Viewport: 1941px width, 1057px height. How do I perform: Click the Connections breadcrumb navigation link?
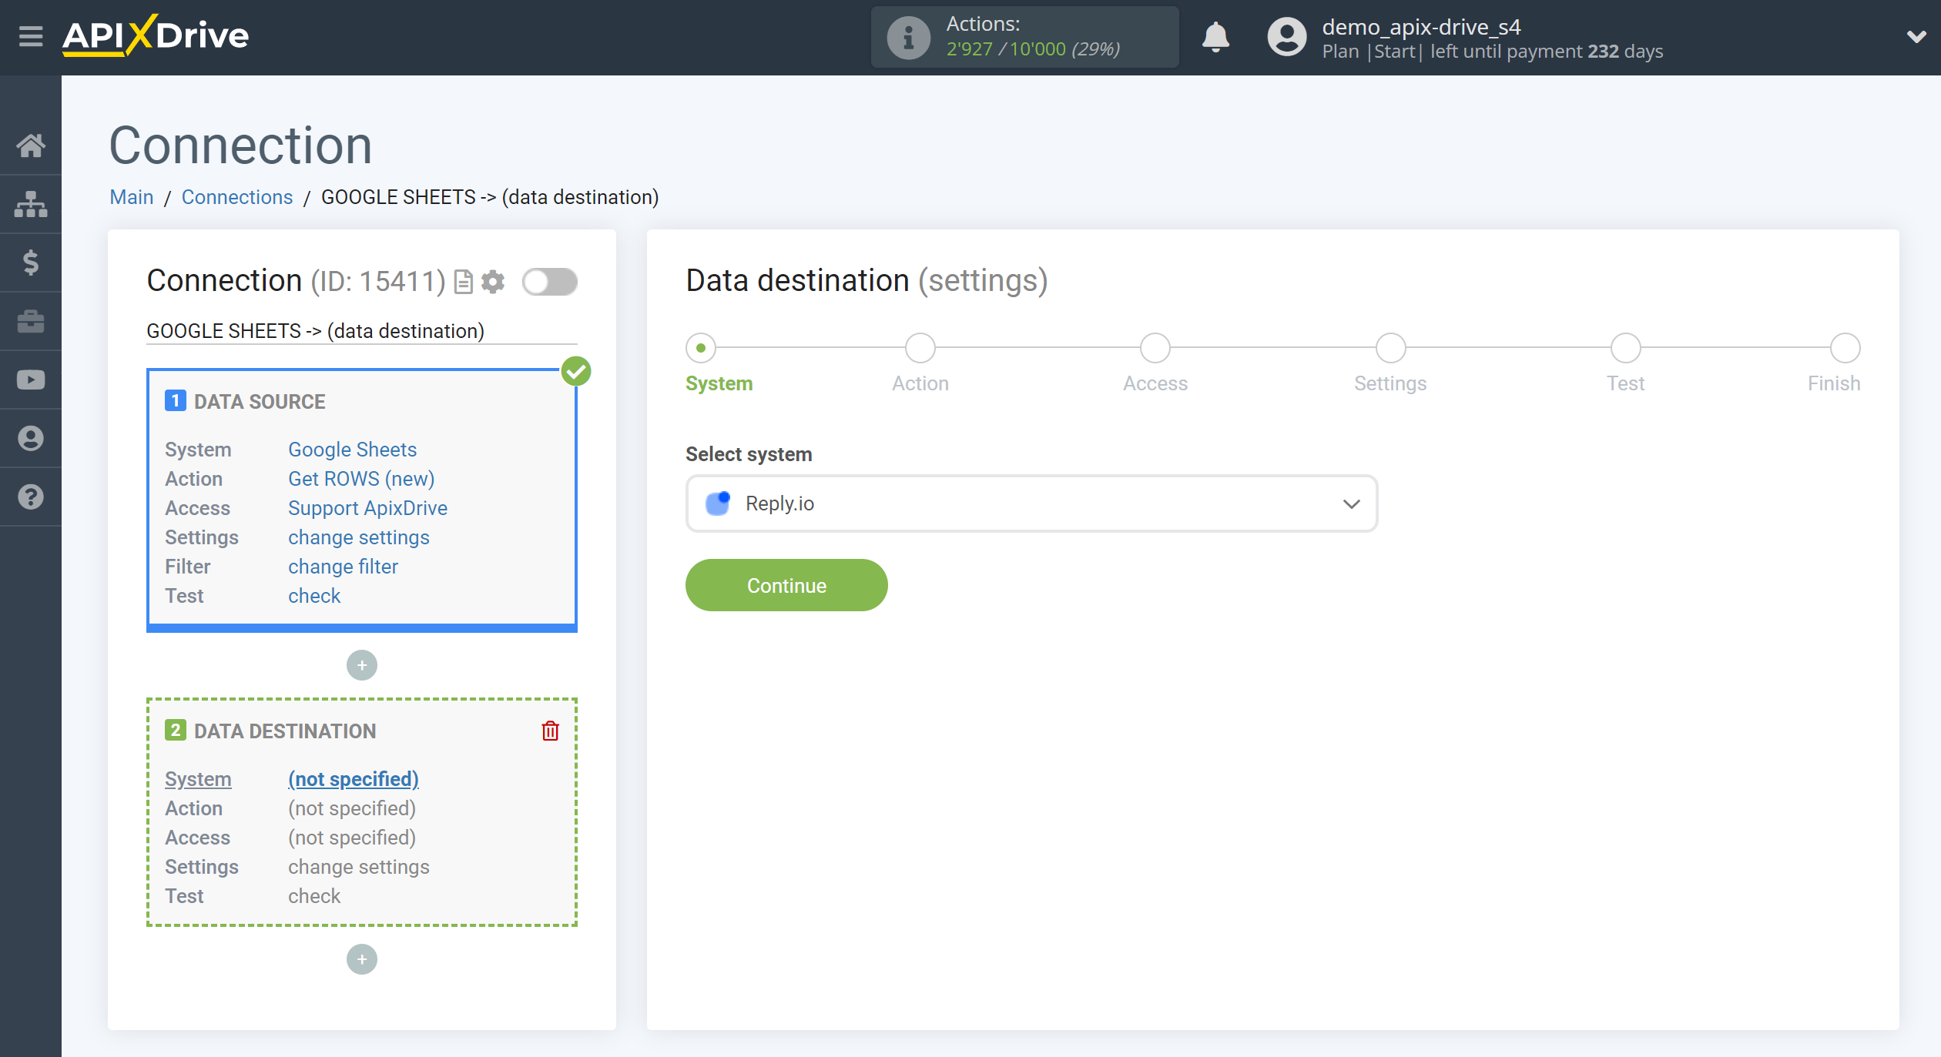coord(237,196)
